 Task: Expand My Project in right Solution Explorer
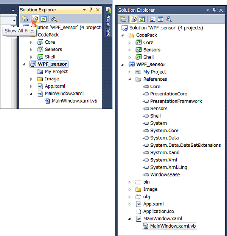130,72
